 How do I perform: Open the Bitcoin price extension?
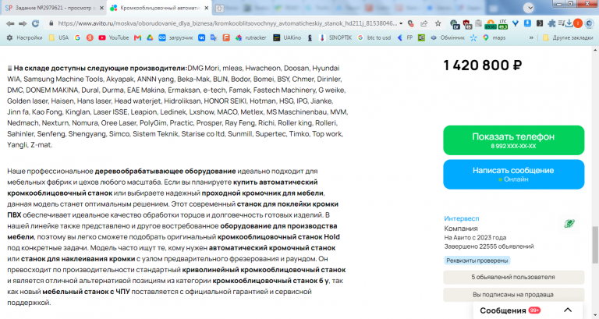(491, 24)
